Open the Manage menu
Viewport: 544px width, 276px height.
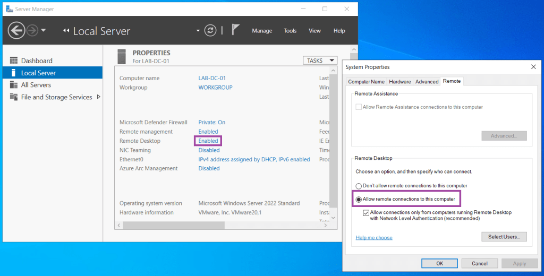tap(262, 31)
